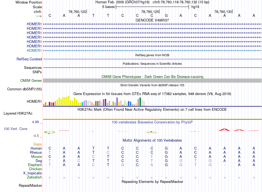This screenshot has width=262, height=192.
Task: Click the chr5: ruler label
Action: pyautogui.click(x=38, y=12)
